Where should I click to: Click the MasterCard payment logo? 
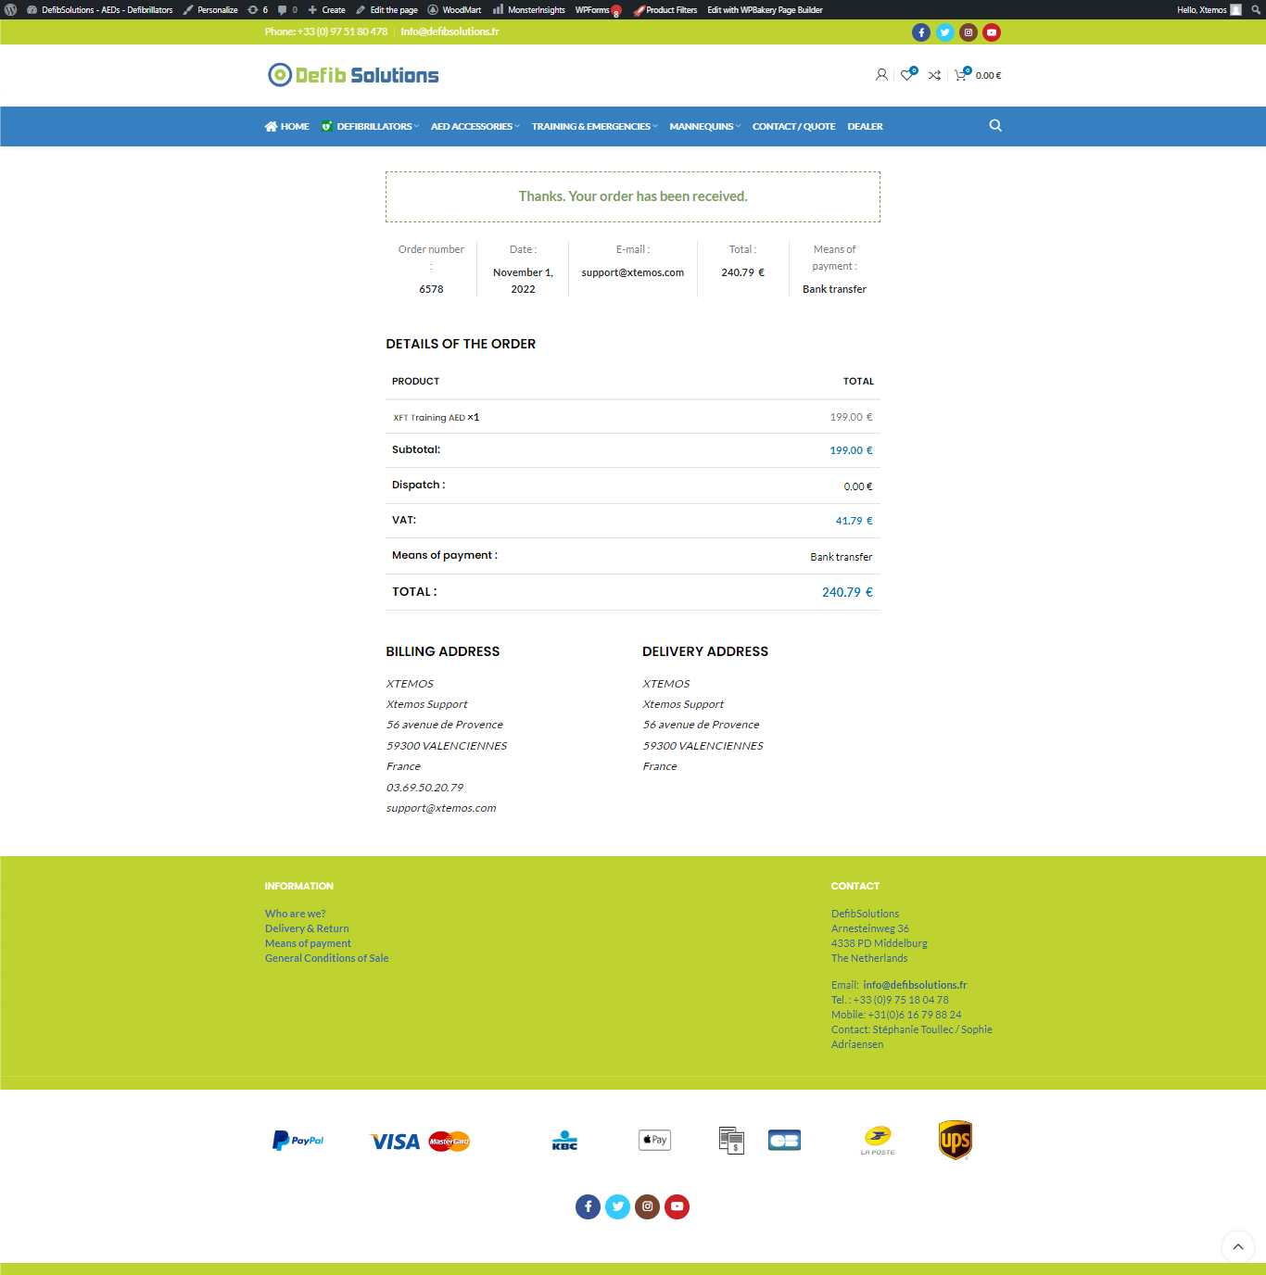[449, 1142]
